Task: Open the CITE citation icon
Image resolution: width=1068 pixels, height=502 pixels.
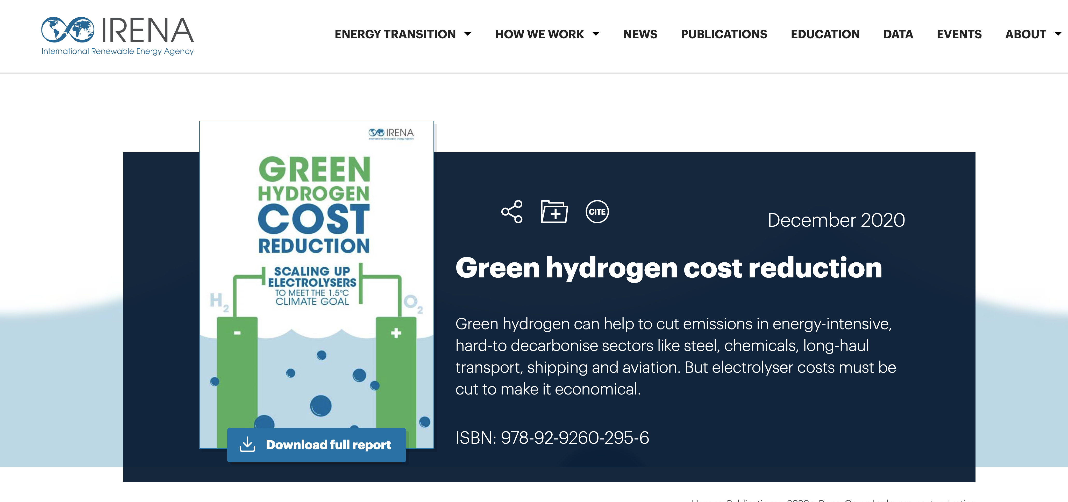Action: [x=597, y=212]
